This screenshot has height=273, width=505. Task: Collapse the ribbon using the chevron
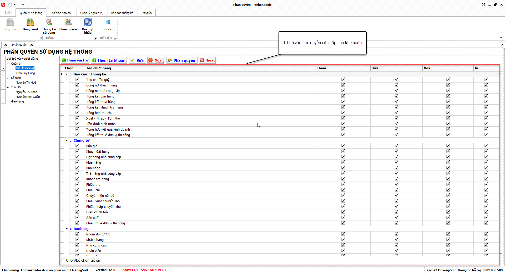pyautogui.click(x=501, y=38)
